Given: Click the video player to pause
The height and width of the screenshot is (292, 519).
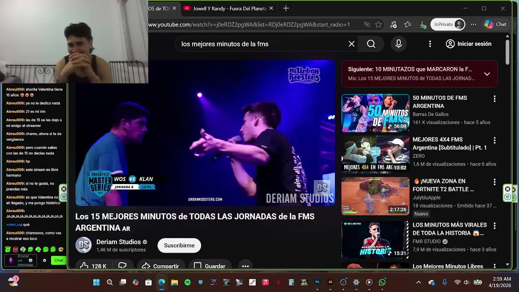Looking at the screenshot, I should pos(205,133).
